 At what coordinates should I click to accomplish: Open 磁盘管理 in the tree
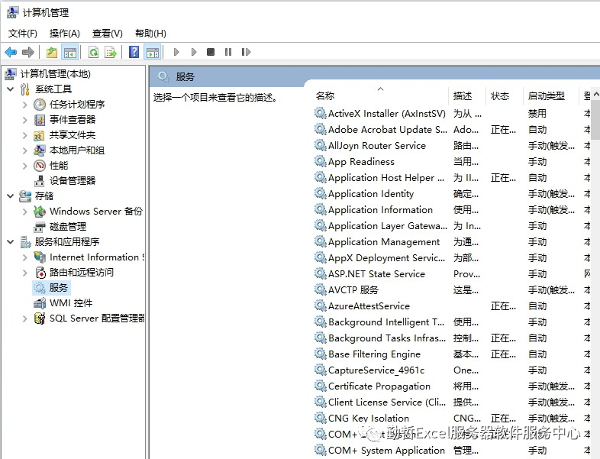[68, 227]
